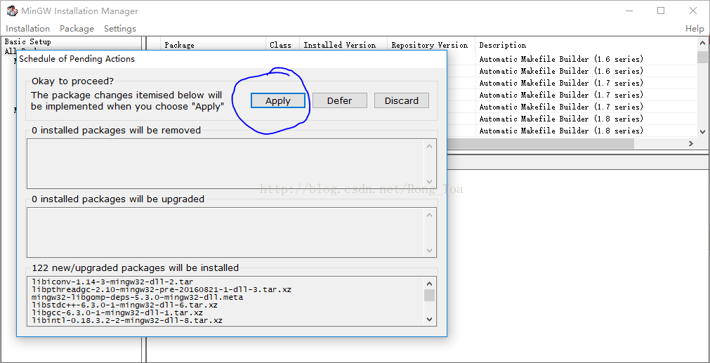Close the MinGW Installation Manager window
Screen dimensions: 710x363
pos(692,11)
